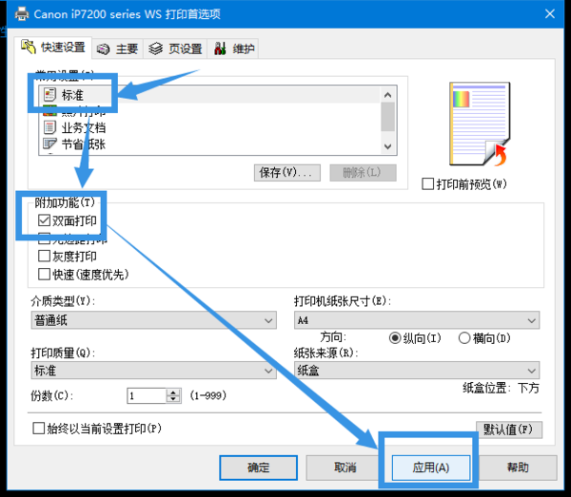This screenshot has width=571, height=497.
Task: Click the page preview thumbnail
Action: pyautogui.click(x=480, y=124)
